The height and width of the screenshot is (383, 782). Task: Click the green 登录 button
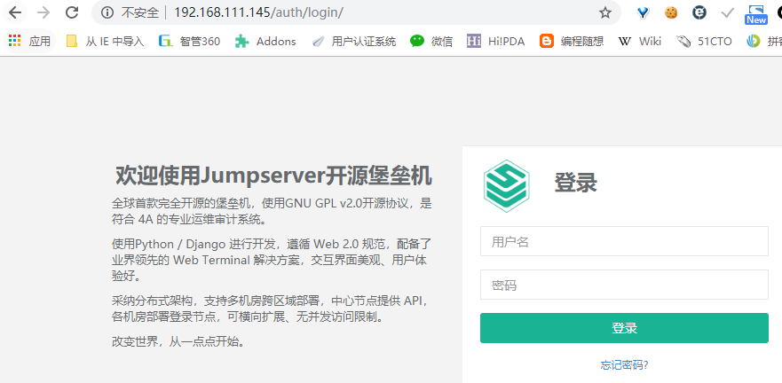click(x=624, y=328)
